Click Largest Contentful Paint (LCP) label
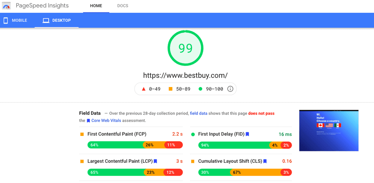This screenshot has width=374, height=183. [x=120, y=161]
